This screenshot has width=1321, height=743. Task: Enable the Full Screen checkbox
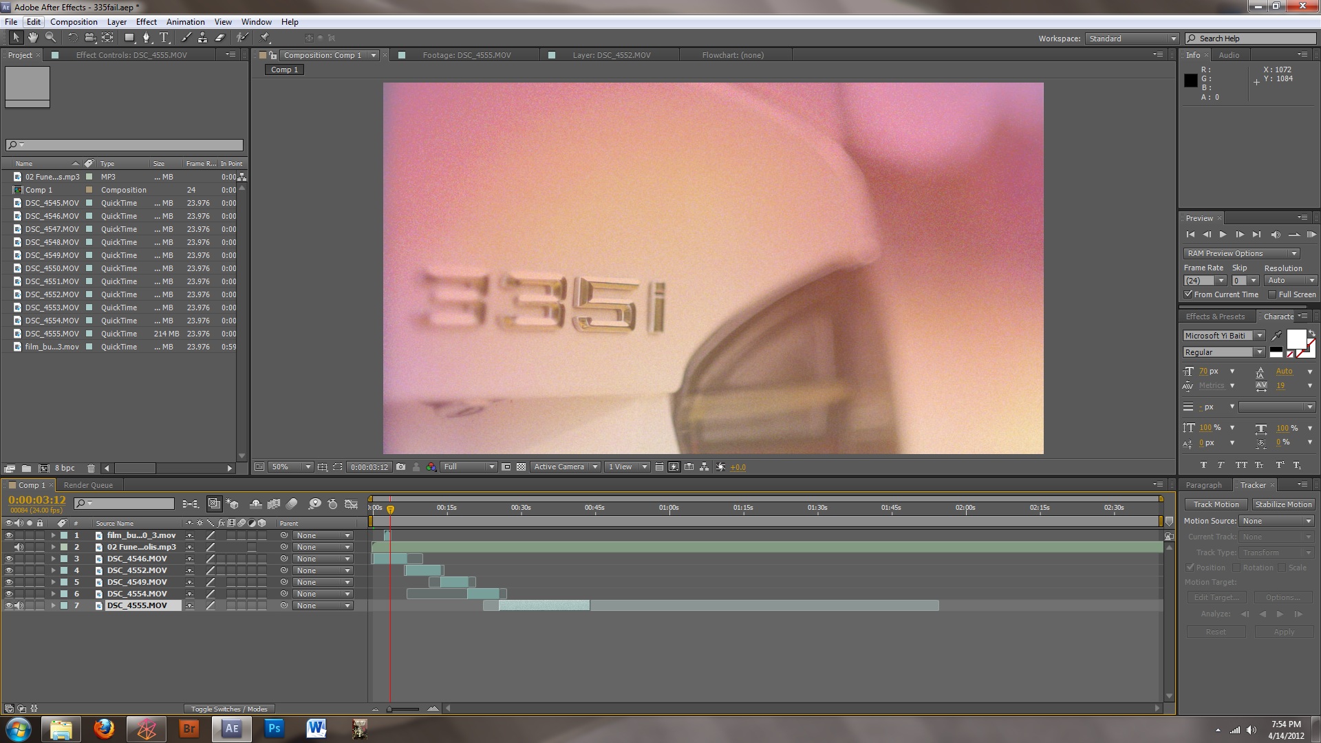[x=1272, y=294]
